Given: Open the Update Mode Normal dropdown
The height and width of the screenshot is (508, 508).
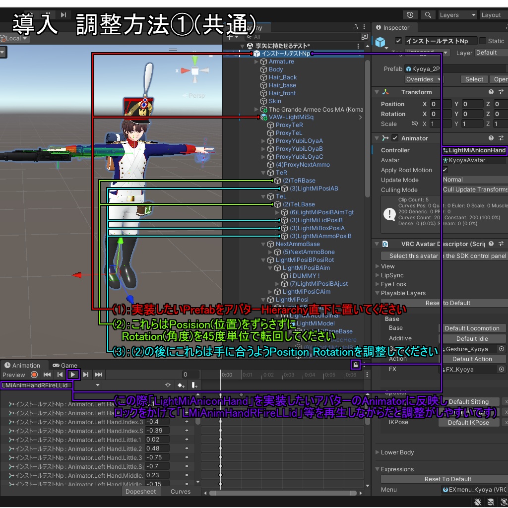Looking at the screenshot, I should pos(475,180).
